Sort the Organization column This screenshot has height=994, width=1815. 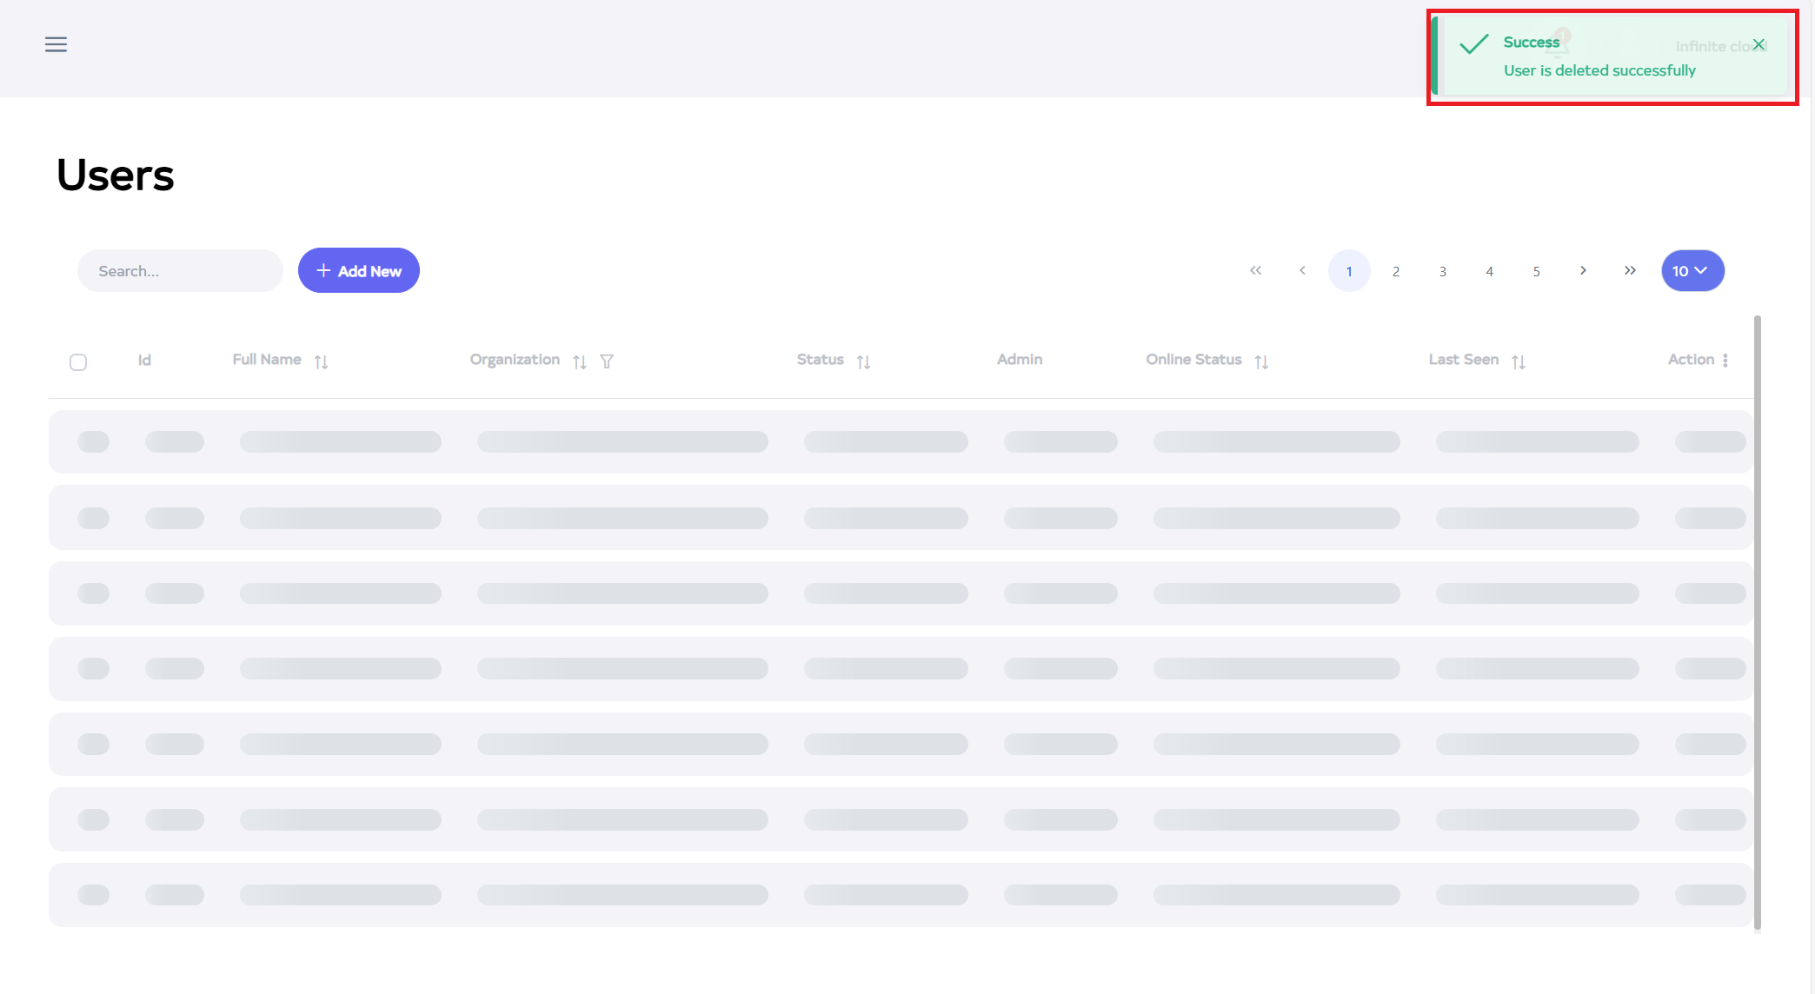[x=580, y=361]
